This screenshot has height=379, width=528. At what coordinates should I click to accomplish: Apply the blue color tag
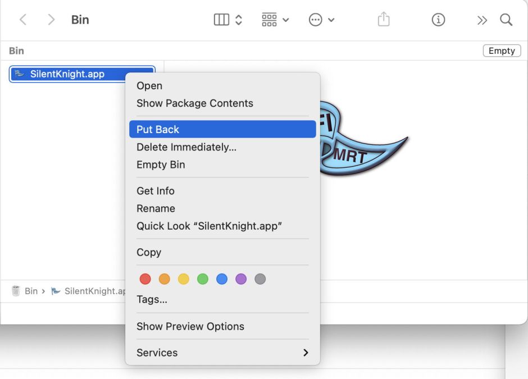click(222, 279)
